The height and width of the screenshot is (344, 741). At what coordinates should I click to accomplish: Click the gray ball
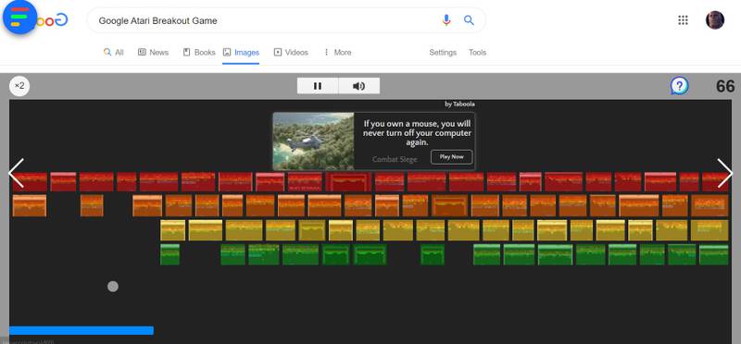pos(112,287)
